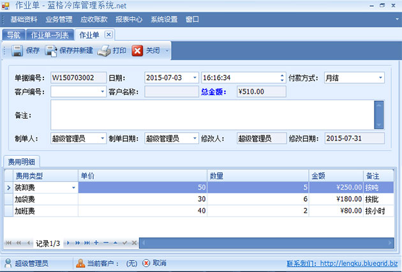
Task: Click the 打印 (Print) printer icon
Action: (104, 50)
